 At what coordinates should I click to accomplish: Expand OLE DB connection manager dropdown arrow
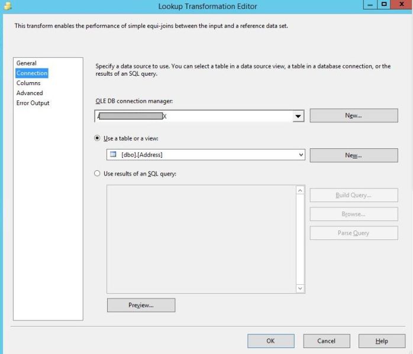298,116
